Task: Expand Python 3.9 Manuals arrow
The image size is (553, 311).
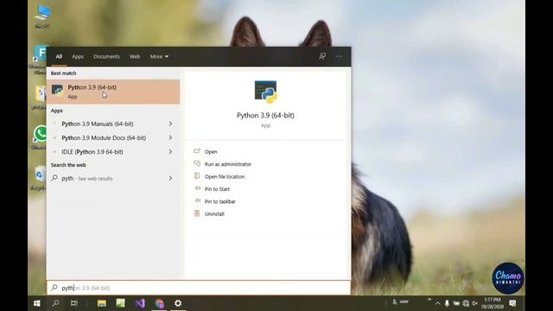Action: click(170, 124)
